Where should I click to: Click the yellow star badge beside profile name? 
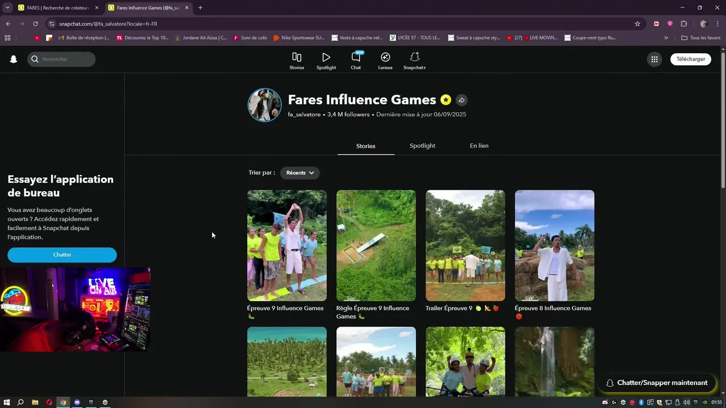point(446,100)
